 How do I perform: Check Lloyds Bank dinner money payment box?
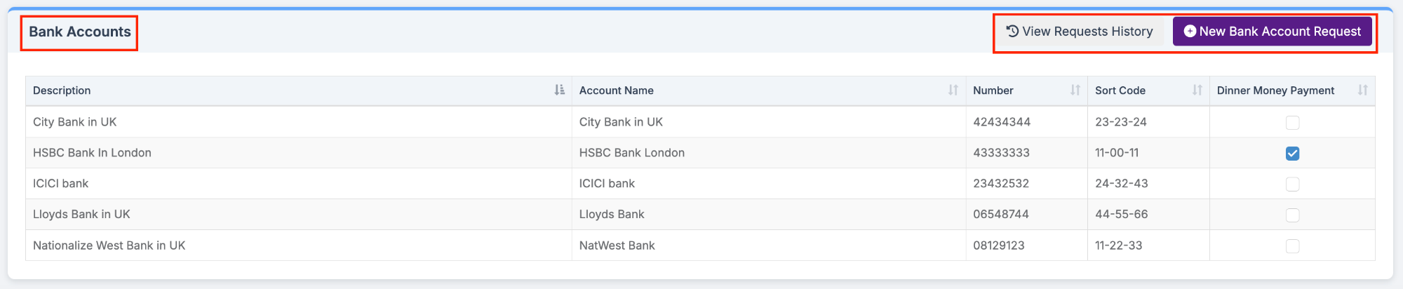[x=1292, y=215]
